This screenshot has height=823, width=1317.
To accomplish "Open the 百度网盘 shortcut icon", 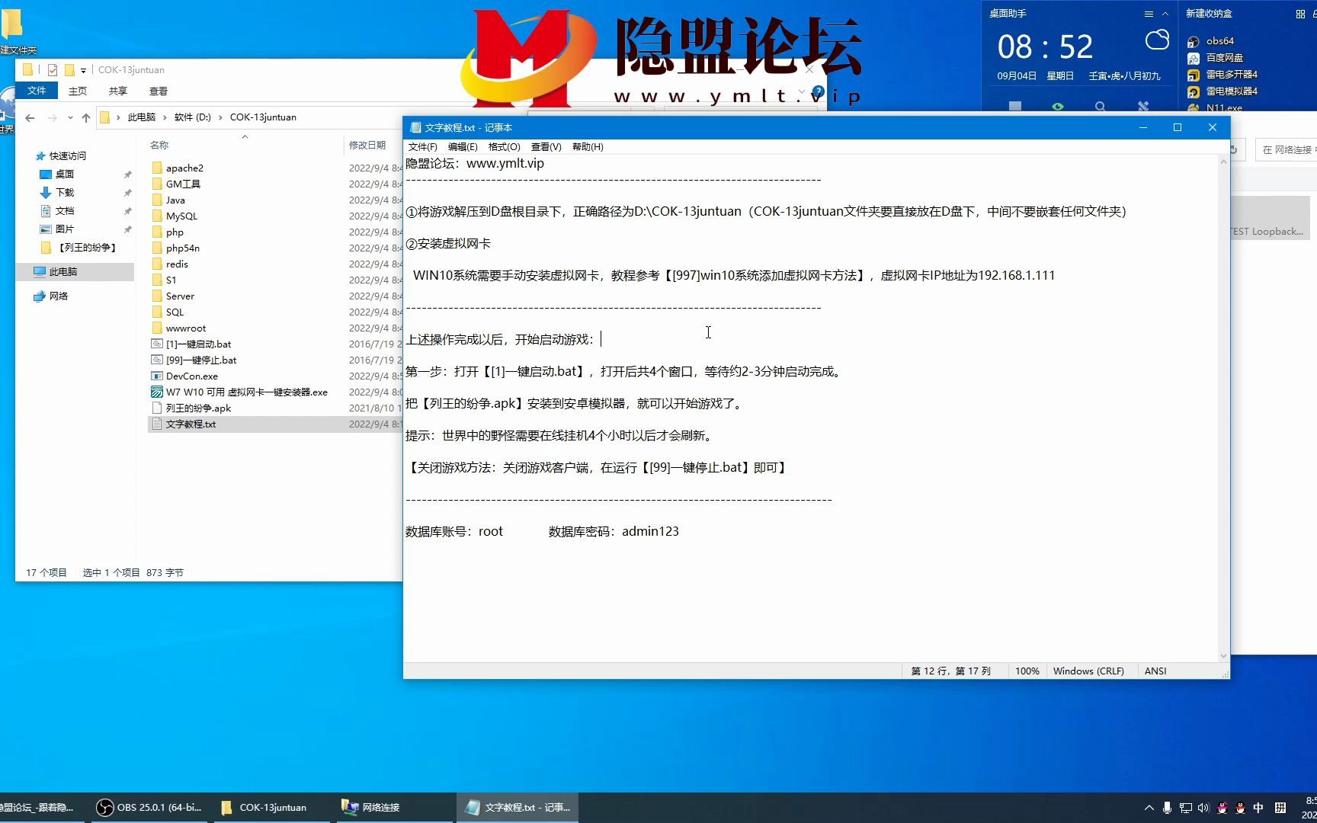I will (1194, 58).
